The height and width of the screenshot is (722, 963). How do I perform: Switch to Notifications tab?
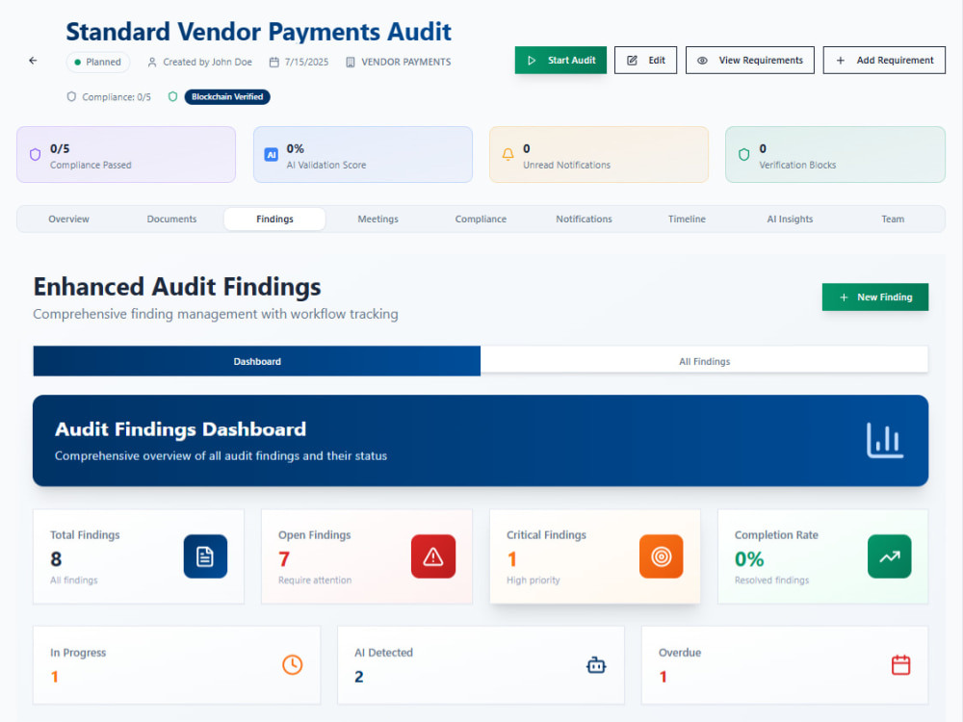click(x=585, y=219)
